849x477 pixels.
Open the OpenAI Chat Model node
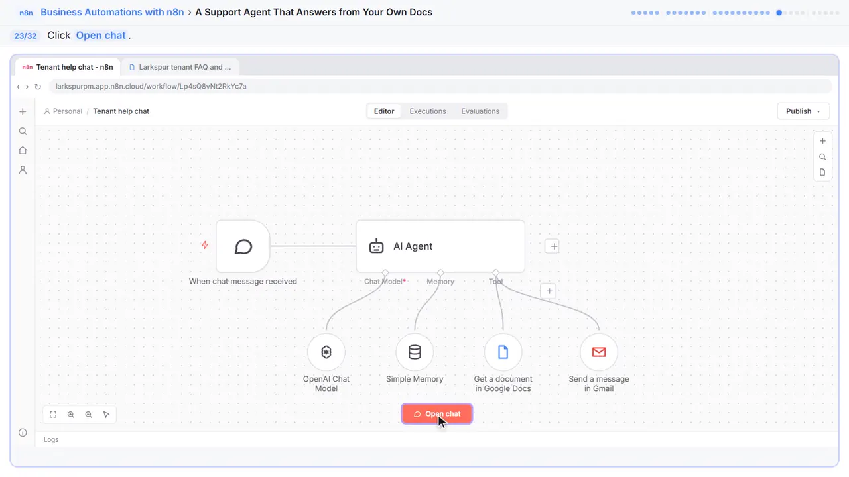tap(326, 352)
